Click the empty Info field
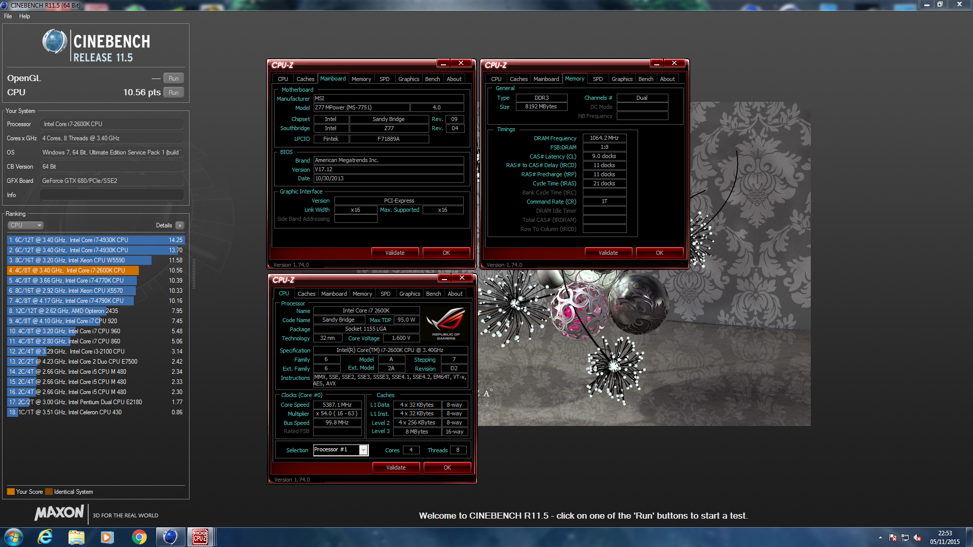 coord(112,195)
